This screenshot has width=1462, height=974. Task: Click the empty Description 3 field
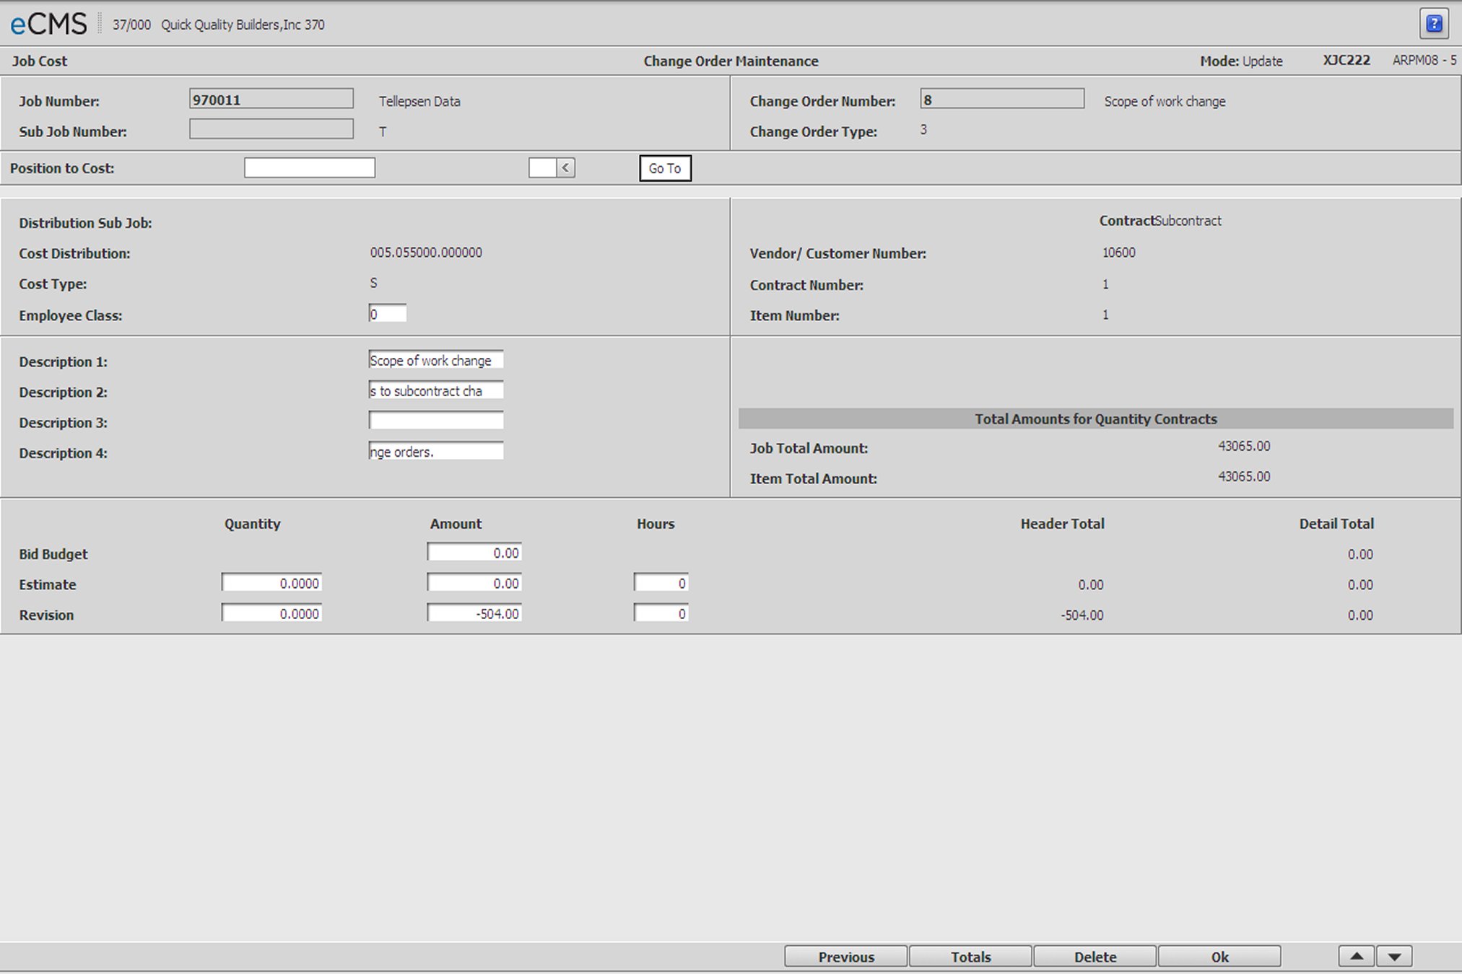point(435,421)
